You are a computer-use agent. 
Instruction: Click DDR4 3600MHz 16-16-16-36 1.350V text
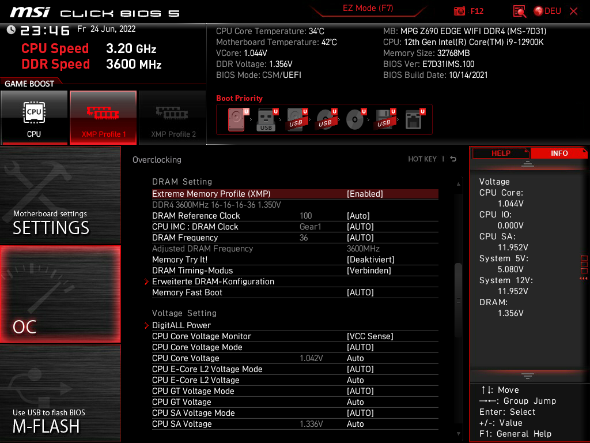(217, 205)
